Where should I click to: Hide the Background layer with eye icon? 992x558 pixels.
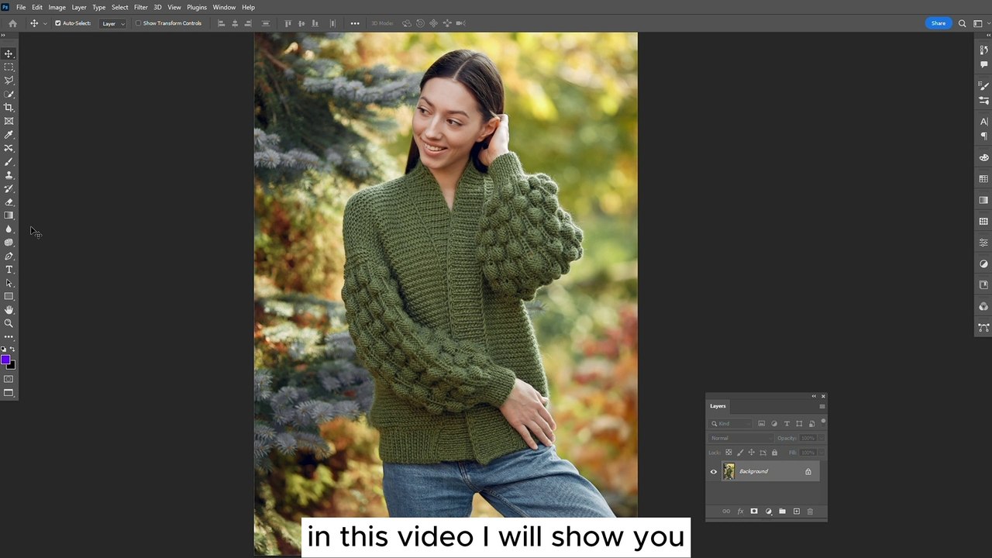[x=714, y=471]
